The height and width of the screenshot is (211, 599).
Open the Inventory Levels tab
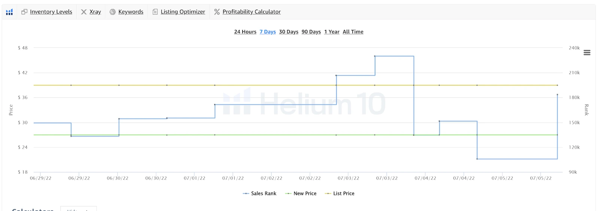click(51, 12)
